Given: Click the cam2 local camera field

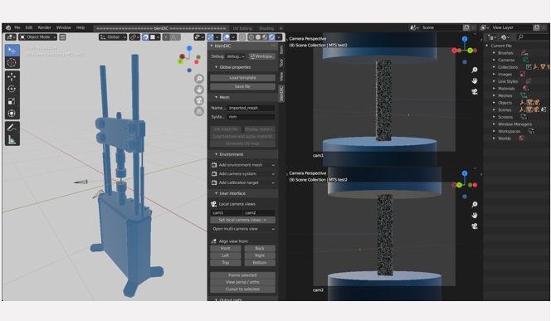Looking at the screenshot, I should tap(260, 212).
